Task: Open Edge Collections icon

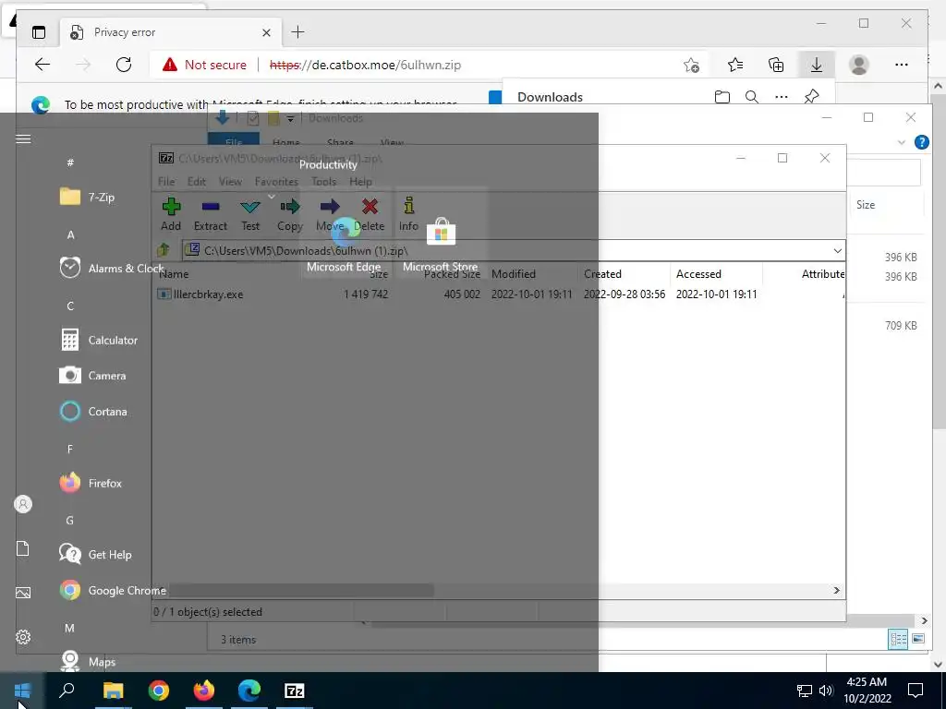Action: point(776,65)
